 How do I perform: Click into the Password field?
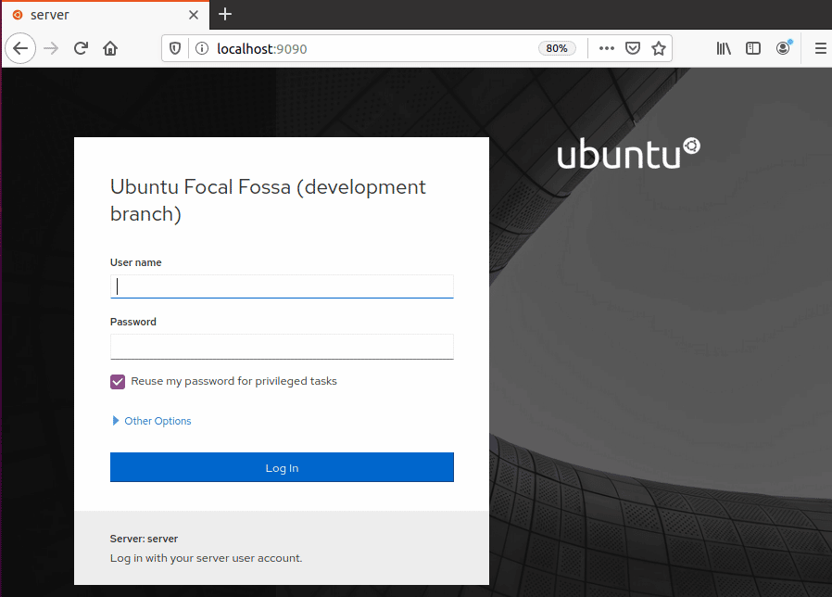pyautogui.click(x=282, y=347)
